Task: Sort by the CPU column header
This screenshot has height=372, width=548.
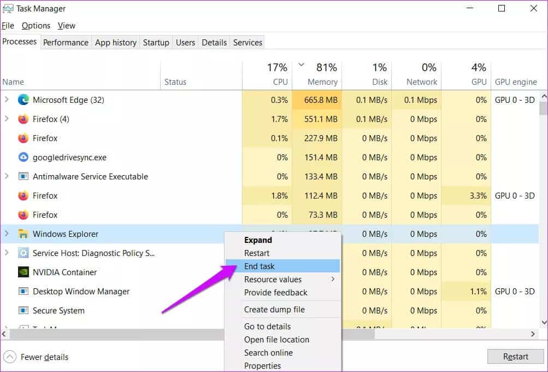Action: [267, 75]
